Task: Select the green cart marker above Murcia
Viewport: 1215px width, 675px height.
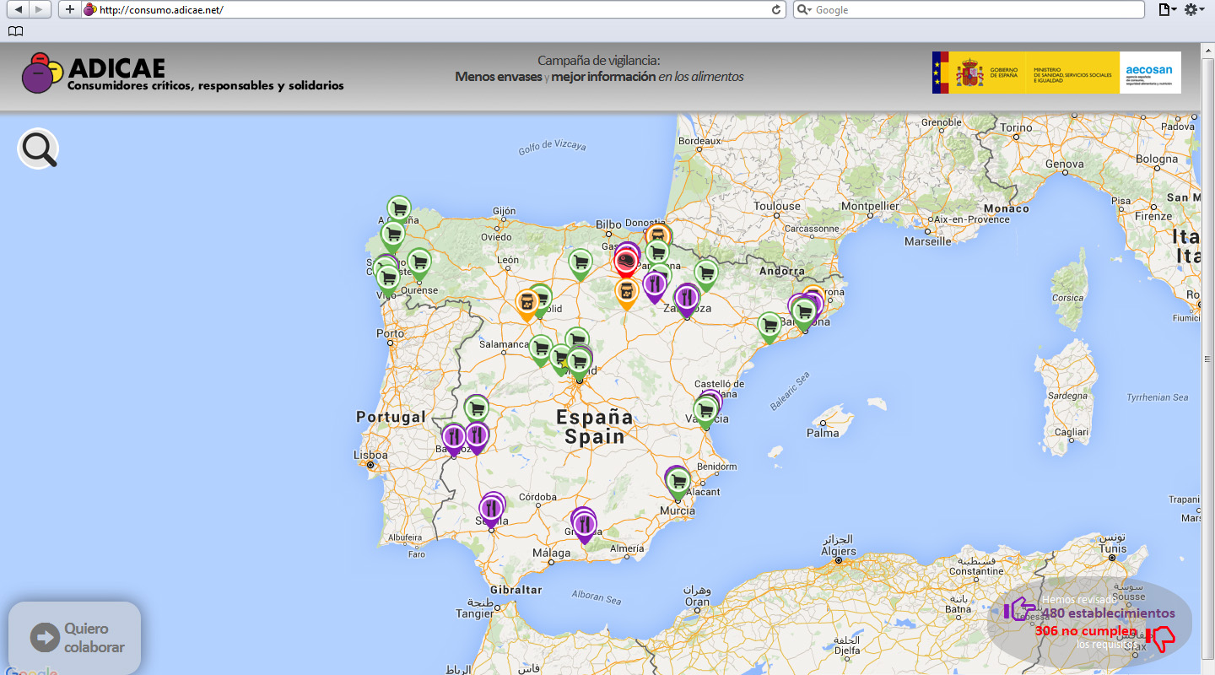Action: 678,482
